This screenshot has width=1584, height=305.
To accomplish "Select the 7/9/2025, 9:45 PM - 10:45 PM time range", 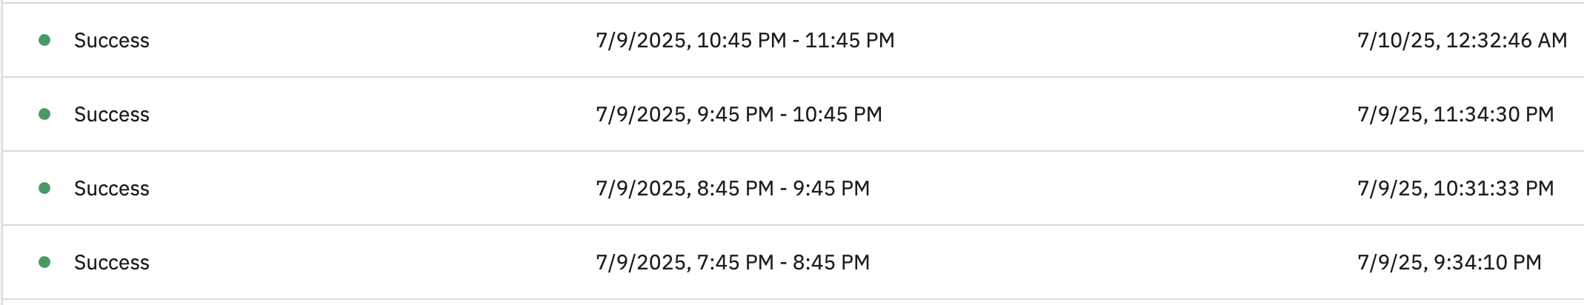I will [739, 114].
